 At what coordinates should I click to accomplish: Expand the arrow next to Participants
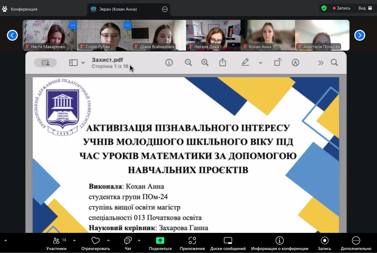point(74,240)
